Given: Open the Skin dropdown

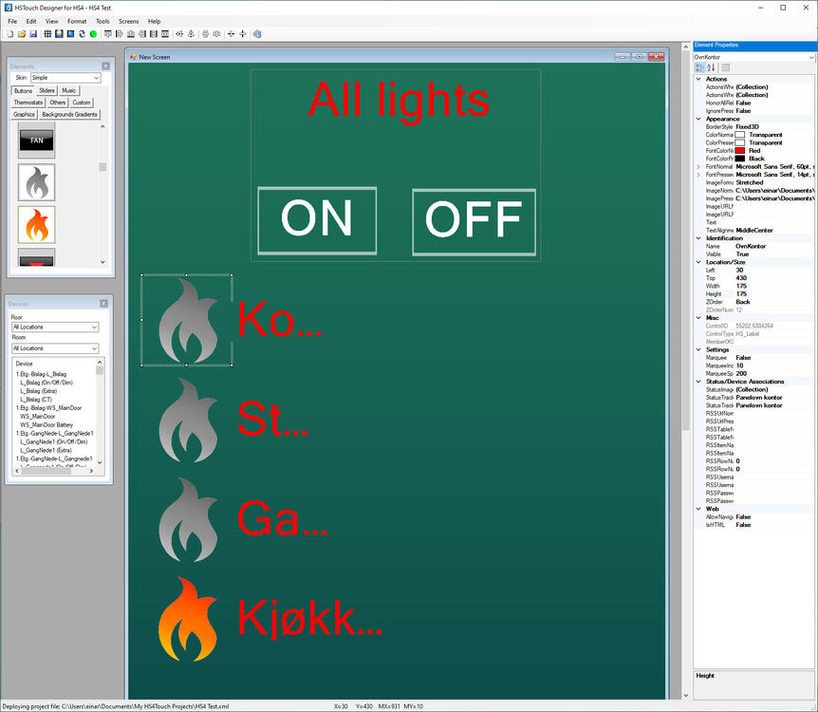Looking at the screenshot, I should pos(65,78).
